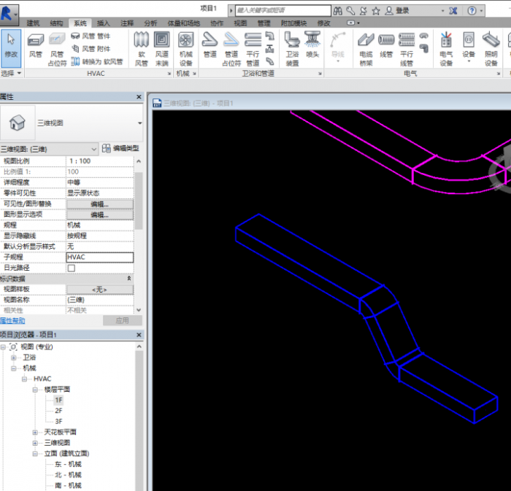Screen dimensions: 511x491
Task: Pick the 卫浴装置 plumbing fixture tool
Action: tap(292, 47)
